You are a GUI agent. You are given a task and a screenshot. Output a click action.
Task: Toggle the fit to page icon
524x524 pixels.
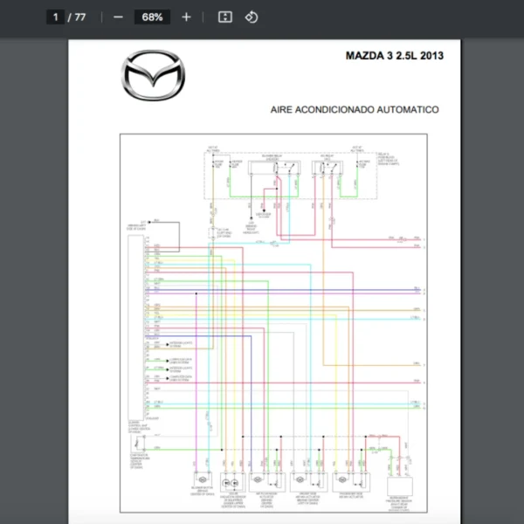coord(224,17)
